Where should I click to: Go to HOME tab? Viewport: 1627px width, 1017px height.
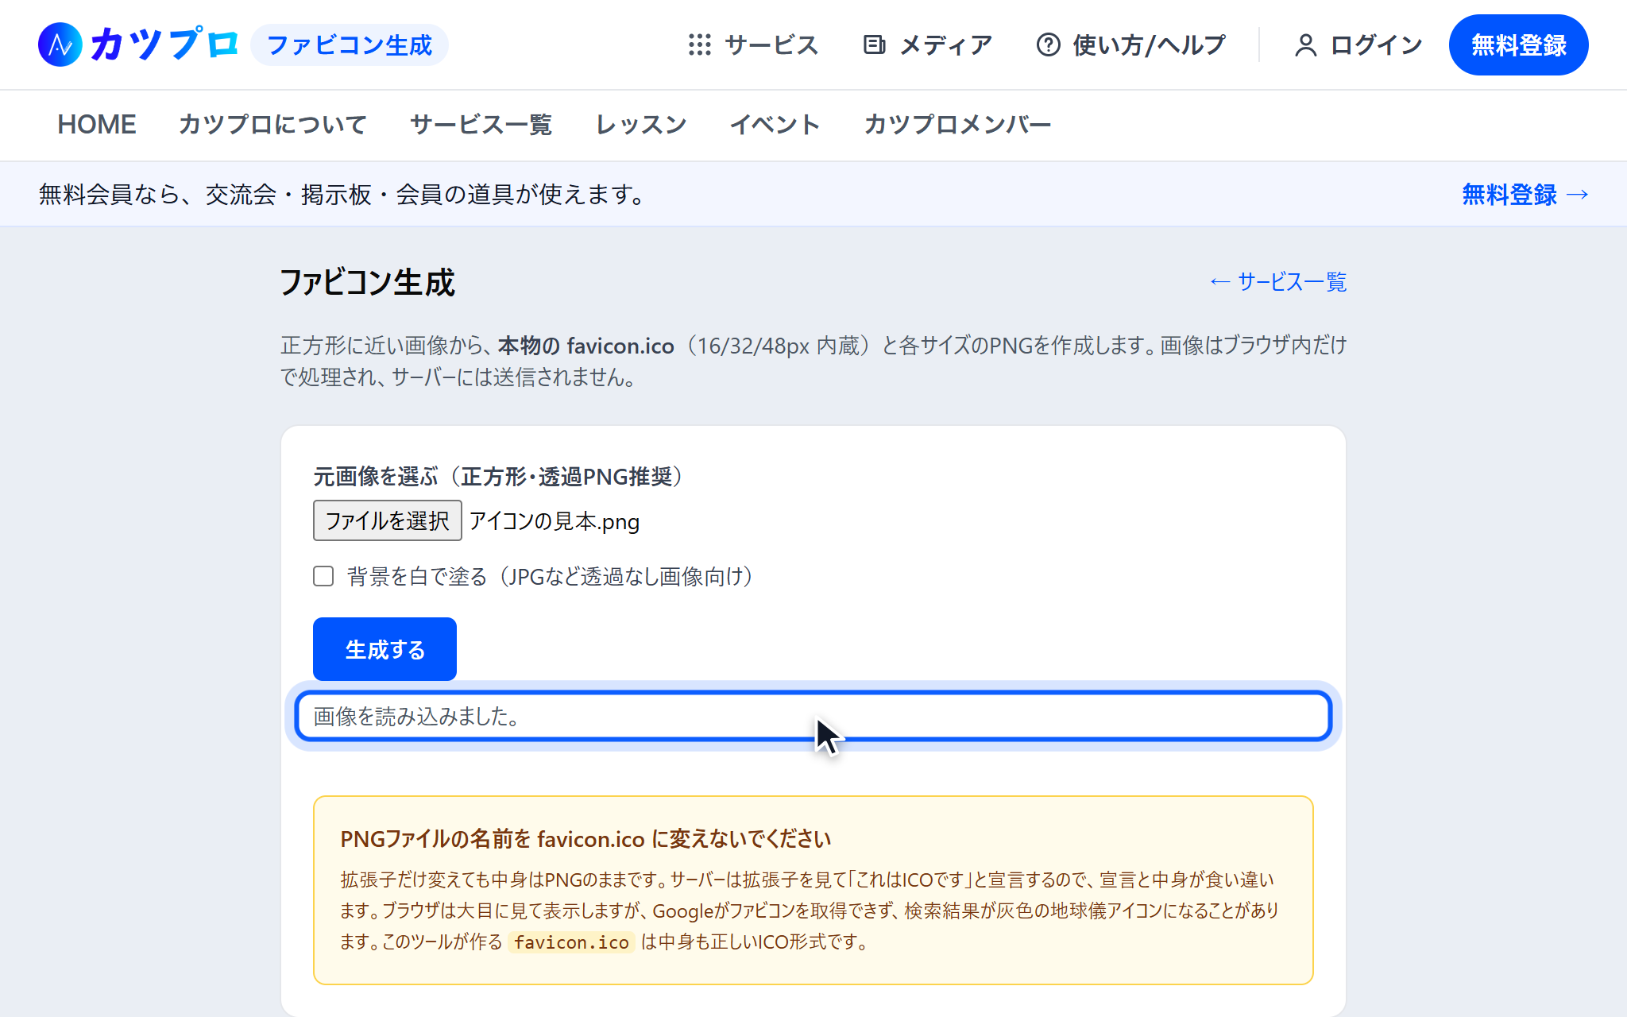tap(97, 124)
